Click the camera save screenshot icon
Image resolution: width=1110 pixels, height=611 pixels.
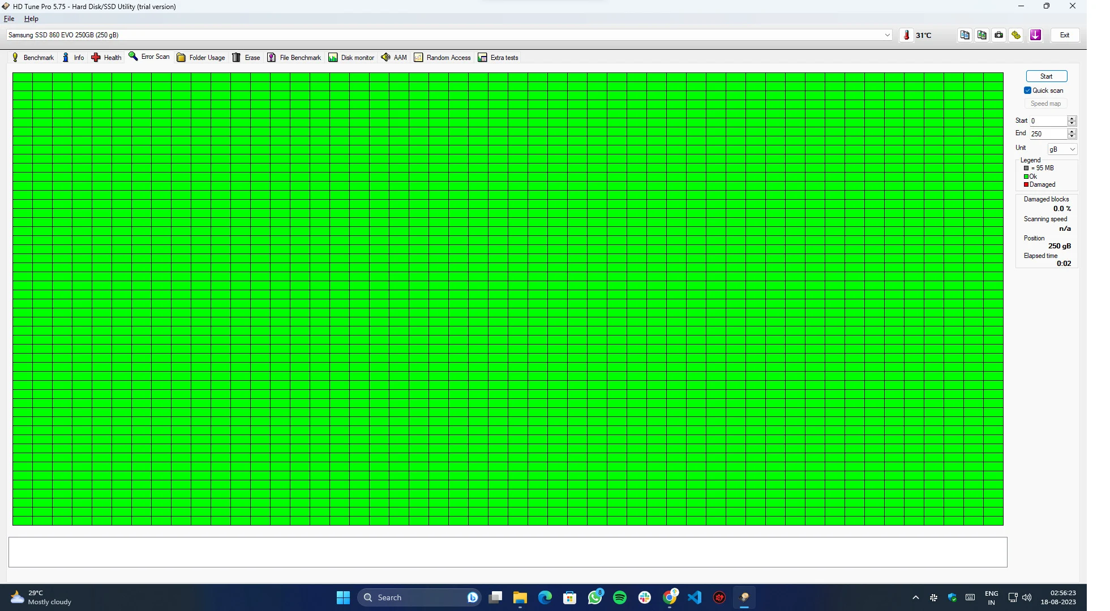pyautogui.click(x=999, y=35)
